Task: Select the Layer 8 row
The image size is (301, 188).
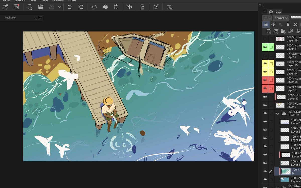Action: click(288, 130)
